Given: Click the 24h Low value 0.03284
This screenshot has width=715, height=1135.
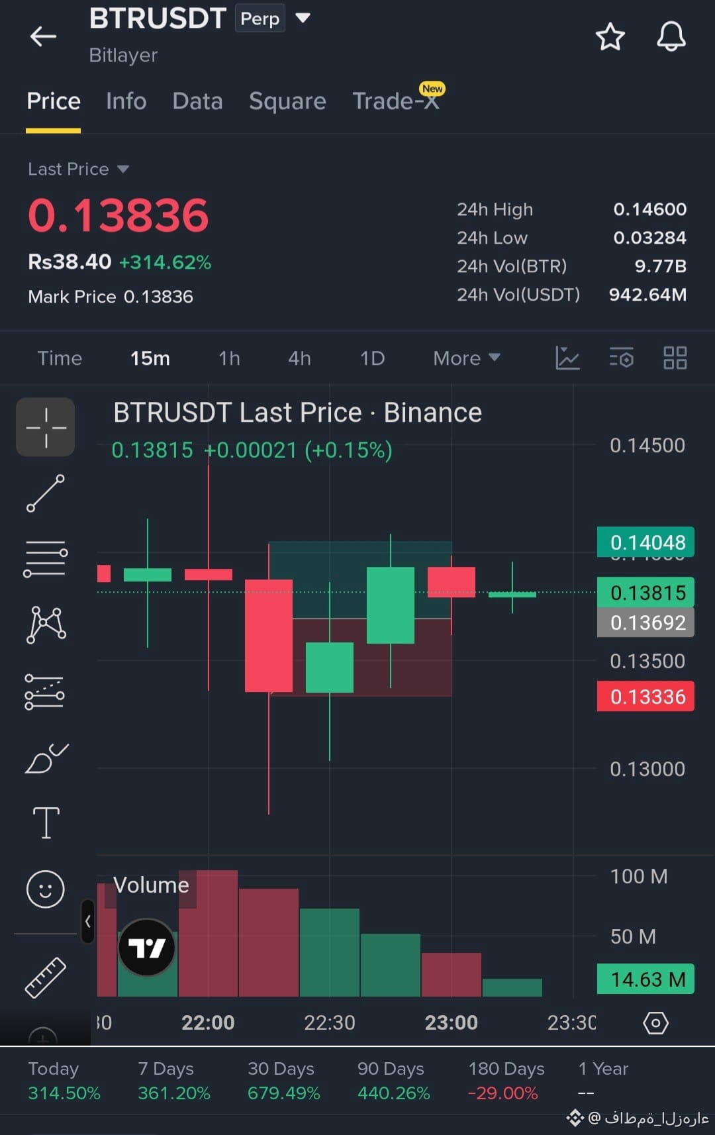Looking at the screenshot, I should (x=649, y=238).
